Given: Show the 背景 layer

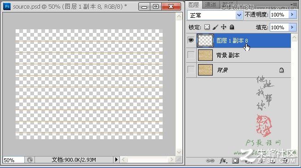Looking at the screenshot, I should (x=191, y=70).
